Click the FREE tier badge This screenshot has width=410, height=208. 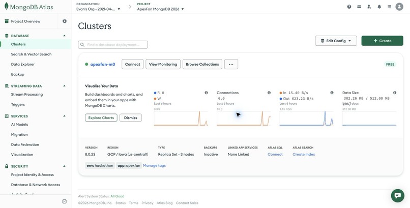[390, 64]
